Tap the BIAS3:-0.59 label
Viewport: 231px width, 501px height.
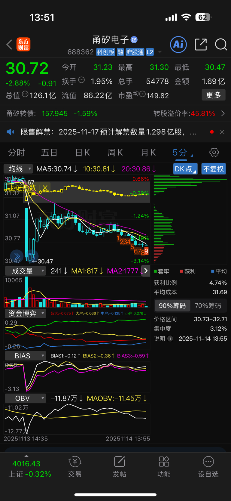133,356
